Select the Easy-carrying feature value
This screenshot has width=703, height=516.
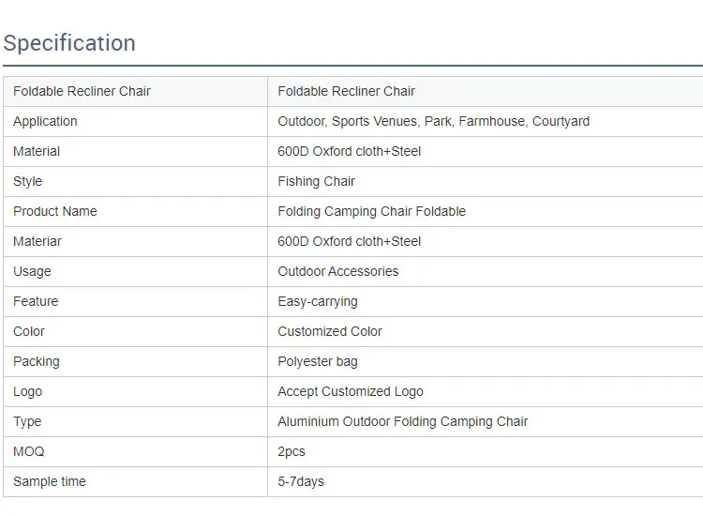(x=317, y=301)
